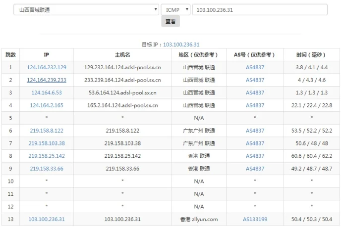Open AS4837 link in hop 9 row
The width and height of the screenshot is (342, 227).
click(255, 169)
